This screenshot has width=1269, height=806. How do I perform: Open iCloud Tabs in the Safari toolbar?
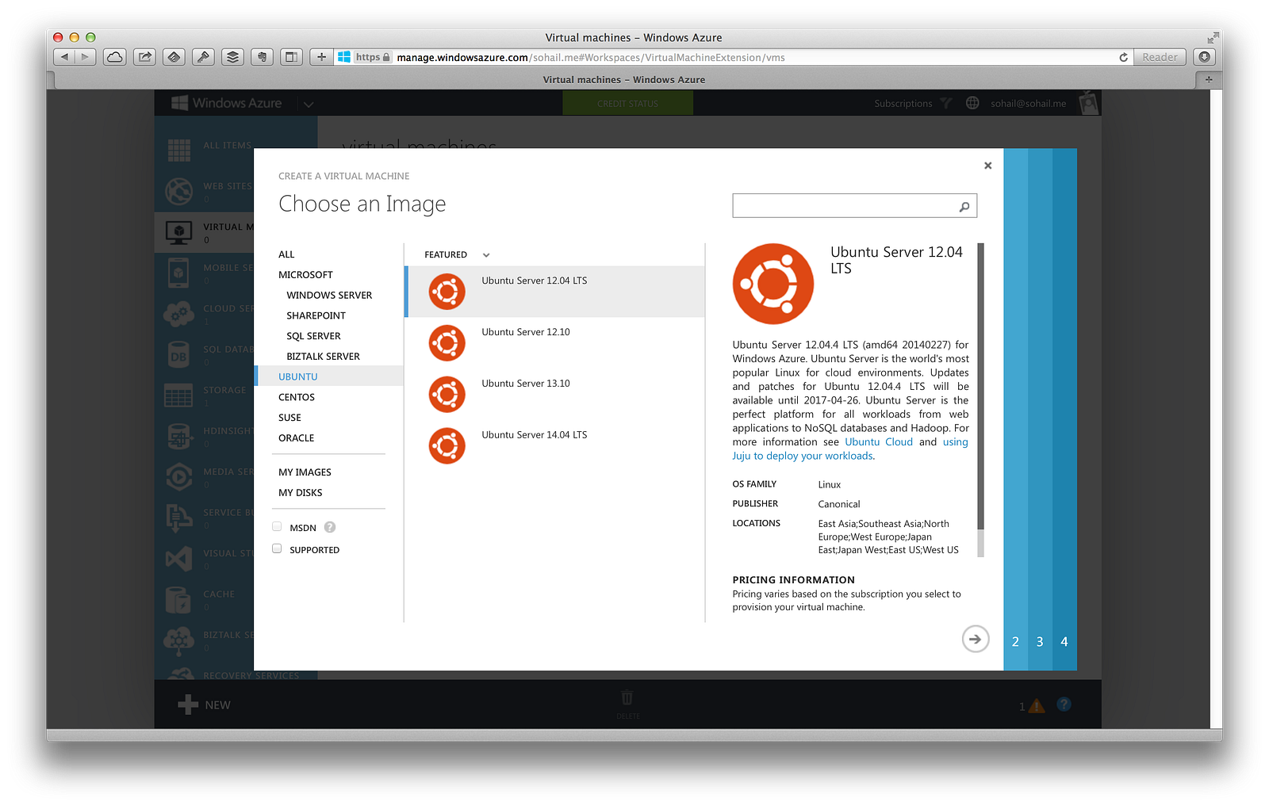(115, 57)
